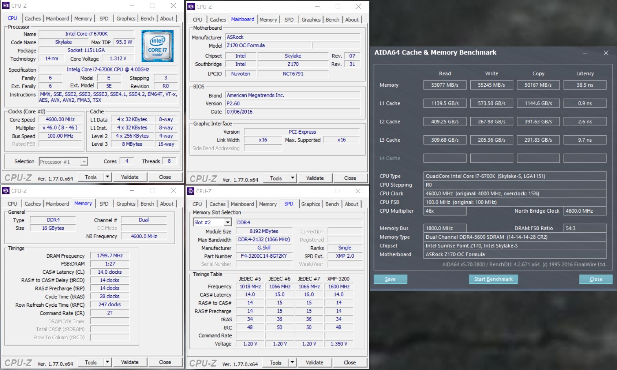Click Validate in the Mainboard window

pyautogui.click(x=315, y=178)
